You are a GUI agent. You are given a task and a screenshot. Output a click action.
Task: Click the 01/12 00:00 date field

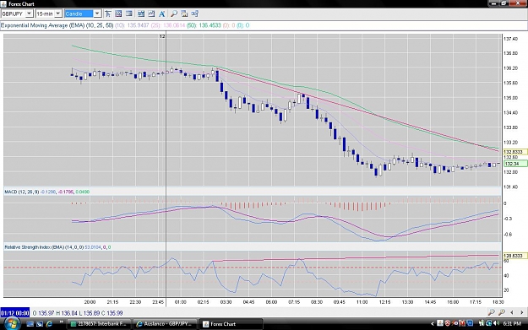[15, 313]
